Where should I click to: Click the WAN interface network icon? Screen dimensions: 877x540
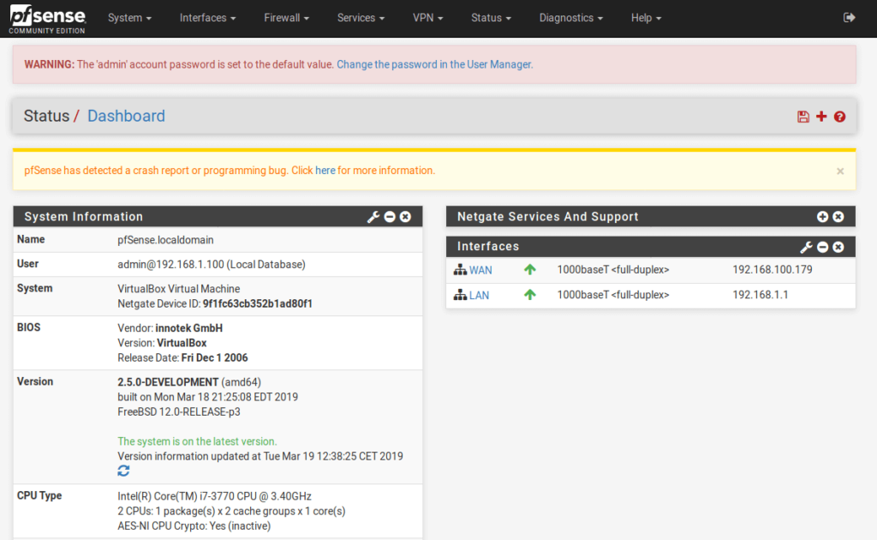pos(458,269)
